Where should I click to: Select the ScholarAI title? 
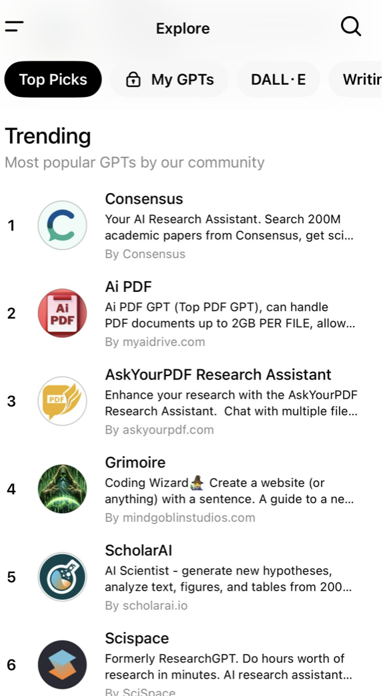coord(138,550)
